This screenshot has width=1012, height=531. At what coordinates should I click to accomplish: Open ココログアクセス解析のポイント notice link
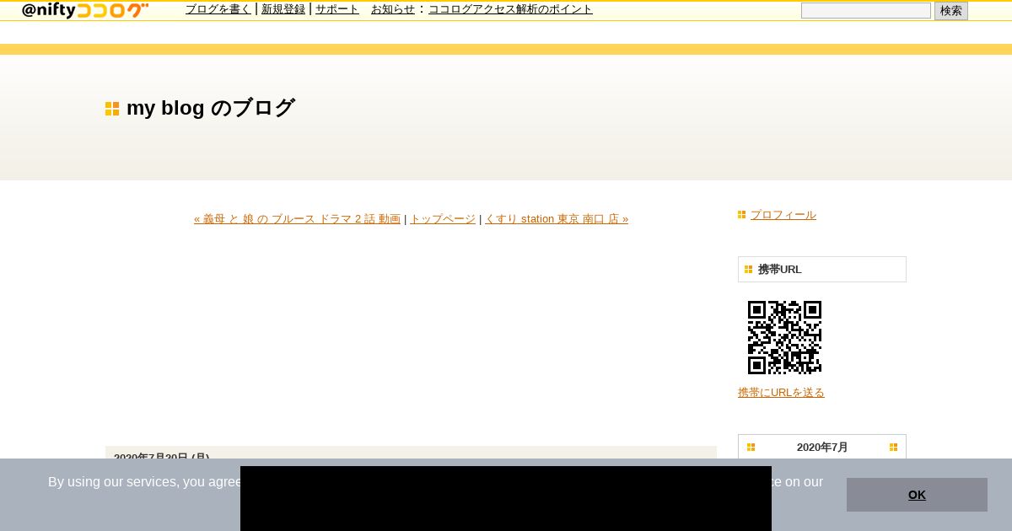[x=510, y=9]
